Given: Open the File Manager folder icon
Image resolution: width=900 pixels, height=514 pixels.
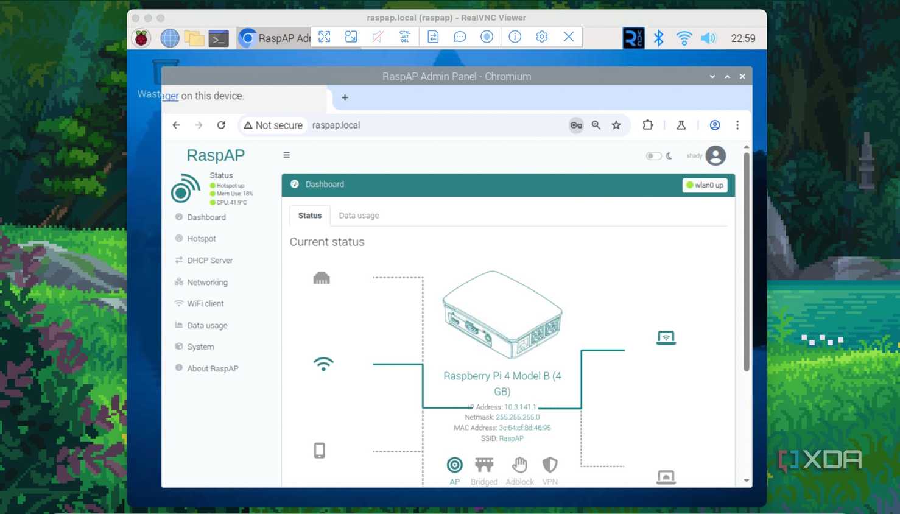Looking at the screenshot, I should coord(194,38).
